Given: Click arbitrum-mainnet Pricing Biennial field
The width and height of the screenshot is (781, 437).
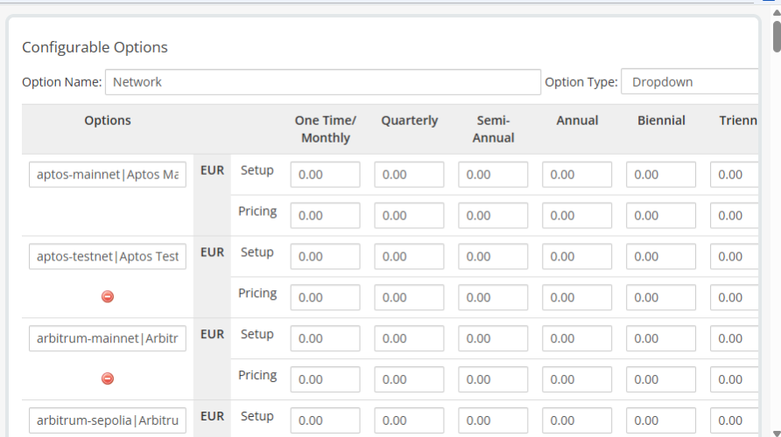Looking at the screenshot, I should pos(661,380).
